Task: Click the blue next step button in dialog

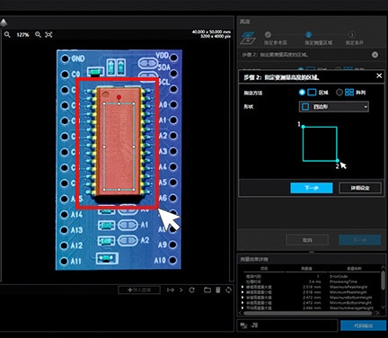Action: coord(312,188)
